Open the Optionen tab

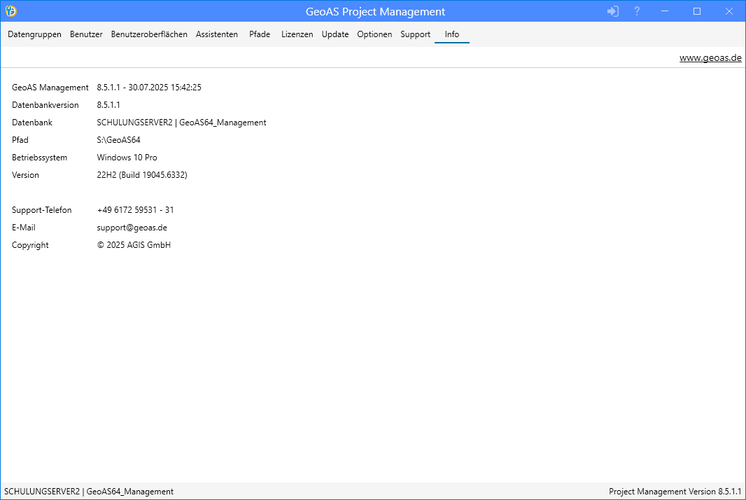pos(374,34)
